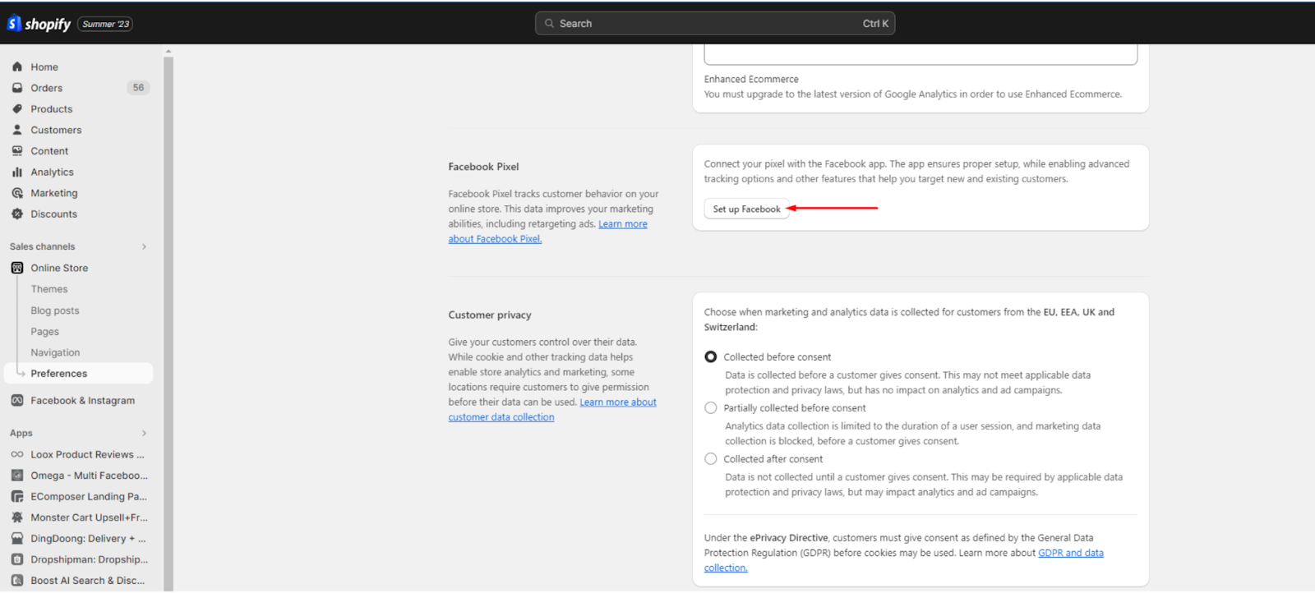1315x593 pixels.
Task: Select Partially collected before consent option
Action: [711, 407]
